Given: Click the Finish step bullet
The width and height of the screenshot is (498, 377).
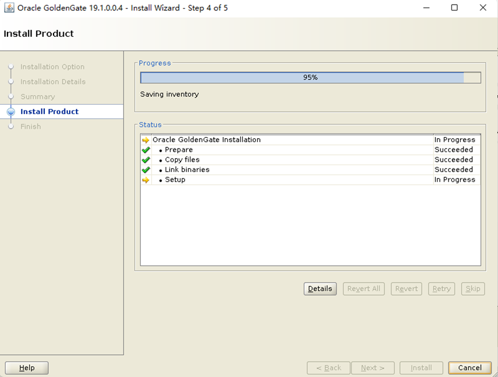Looking at the screenshot, I should click(11, 127).
